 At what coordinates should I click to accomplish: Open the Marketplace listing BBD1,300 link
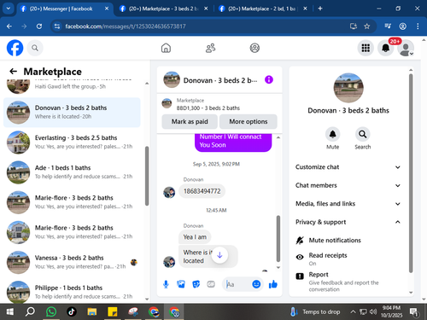tap(208, 108)
